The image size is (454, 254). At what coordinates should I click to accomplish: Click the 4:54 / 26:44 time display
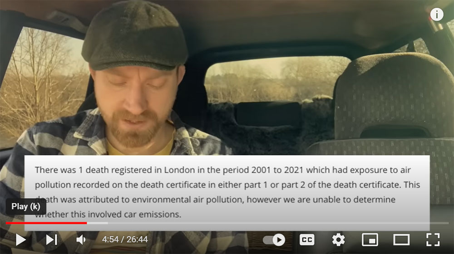point(125,240)
